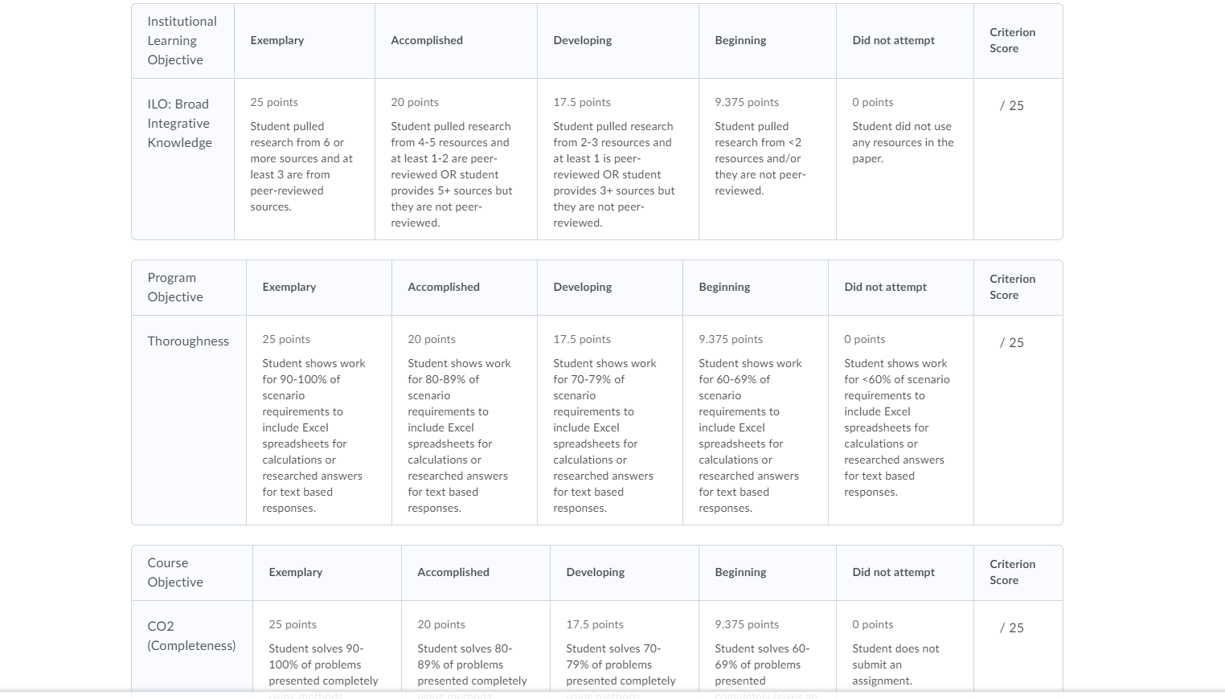Viewport: 1225px width, 699px height.
Task: Click the Program Objective header cell
Action: tap(189, 288)
